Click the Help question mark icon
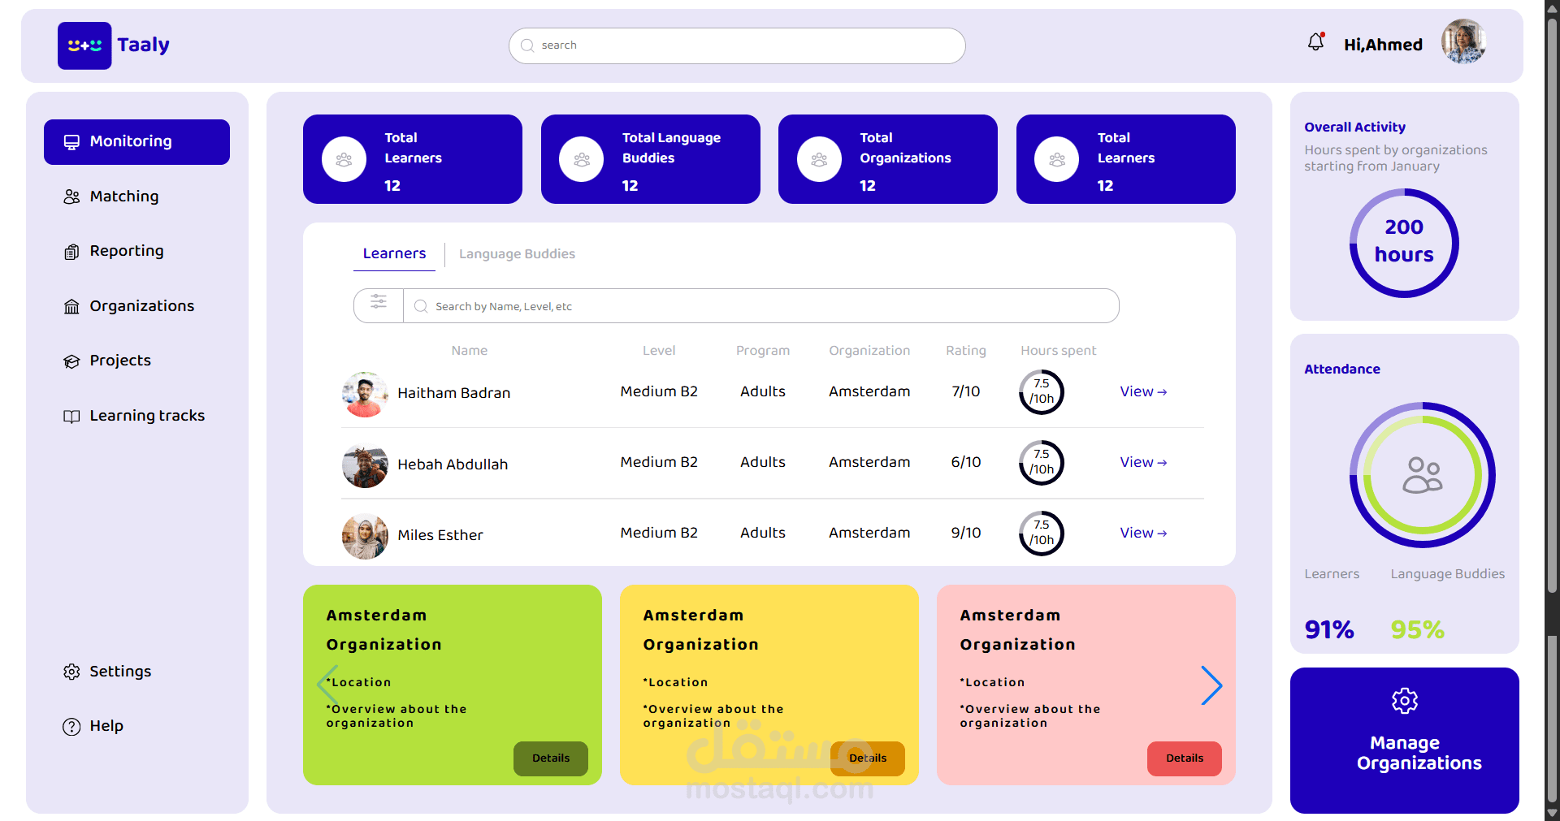This screenshot has width=1560, height=821. point(71,726)
